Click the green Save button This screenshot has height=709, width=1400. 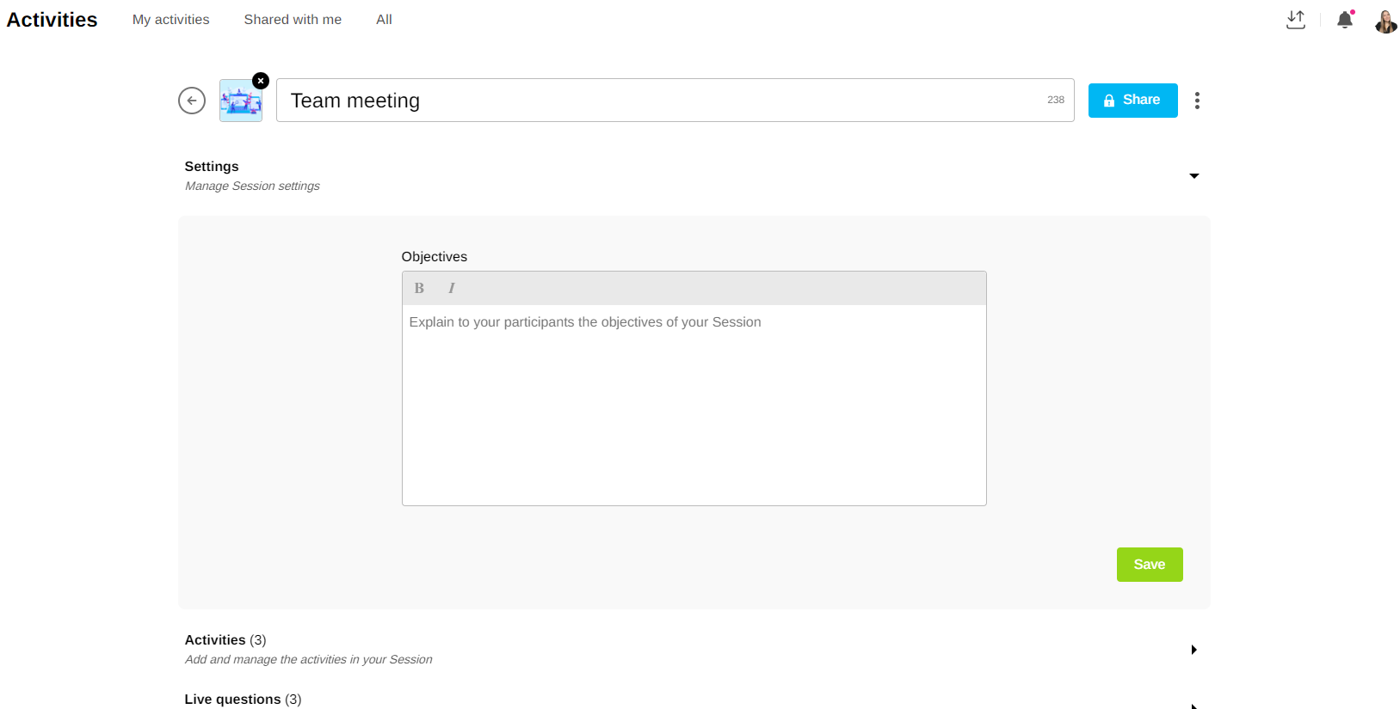(x=1149, y=565)
